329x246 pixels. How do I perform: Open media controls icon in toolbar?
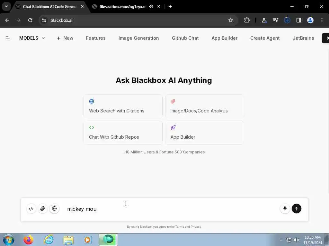275,20
